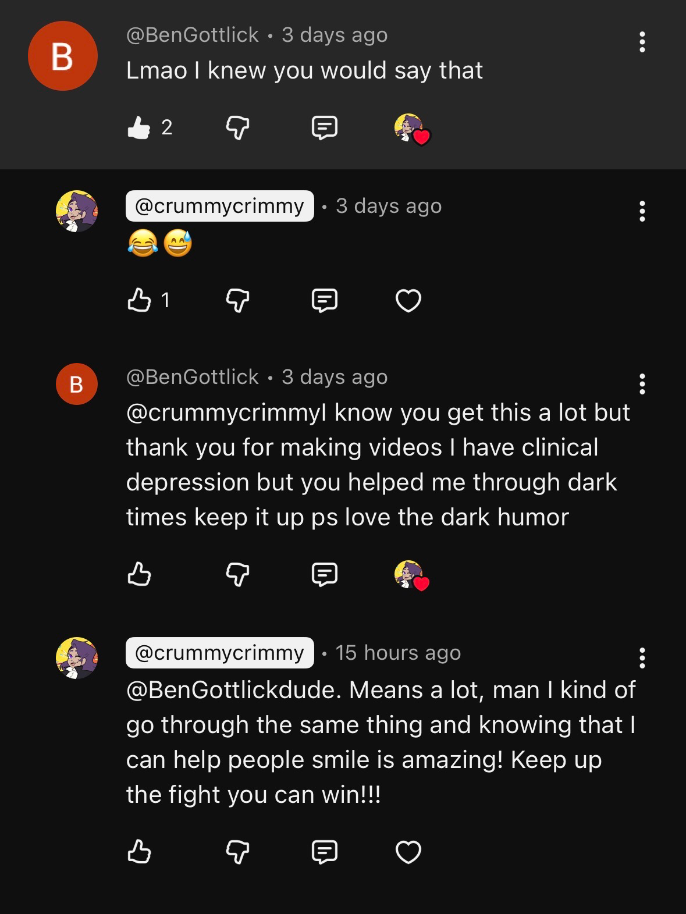This screenshot has height=914, width=686.
Task: Dislike the clinical depression comment
Action: coord(237,574)
